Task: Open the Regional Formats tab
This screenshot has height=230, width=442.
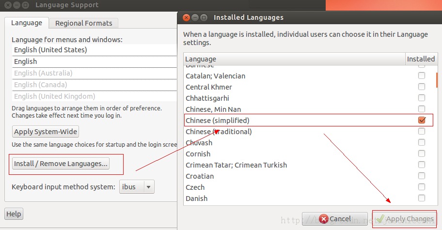Action: click(x=84, y=23)
